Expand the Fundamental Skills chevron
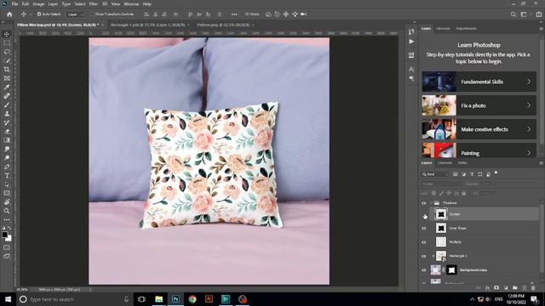The width and height of the screenshot is (545, 306). [x=528, y=82]
